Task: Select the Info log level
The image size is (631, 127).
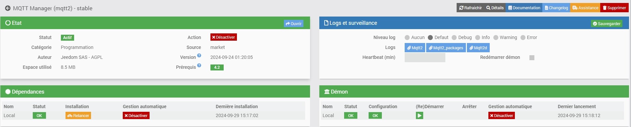Action: tap(477, 37)
